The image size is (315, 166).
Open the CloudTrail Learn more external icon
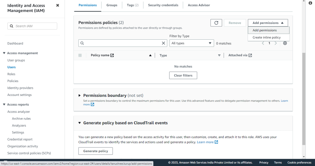coord(216,142)
